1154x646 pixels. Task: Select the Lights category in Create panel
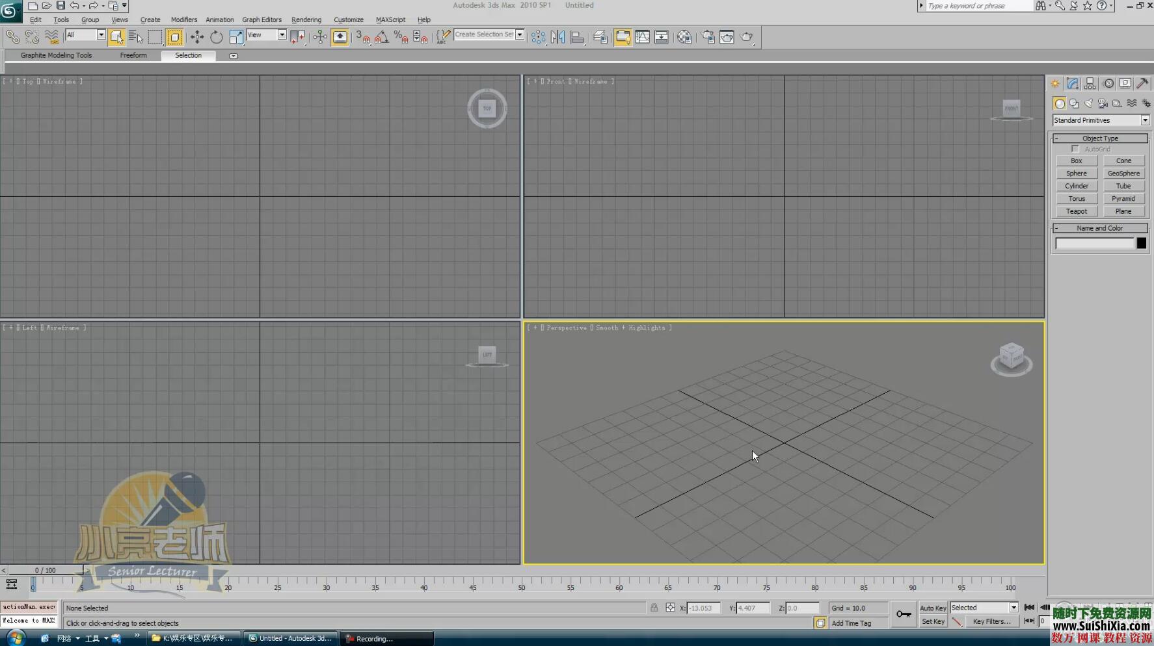pyautogui.click(x=1088, y=104)
